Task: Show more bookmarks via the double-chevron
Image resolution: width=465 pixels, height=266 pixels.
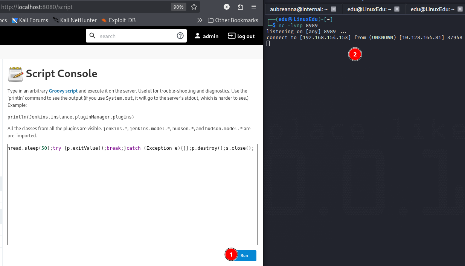Action: tap(200, 20)
